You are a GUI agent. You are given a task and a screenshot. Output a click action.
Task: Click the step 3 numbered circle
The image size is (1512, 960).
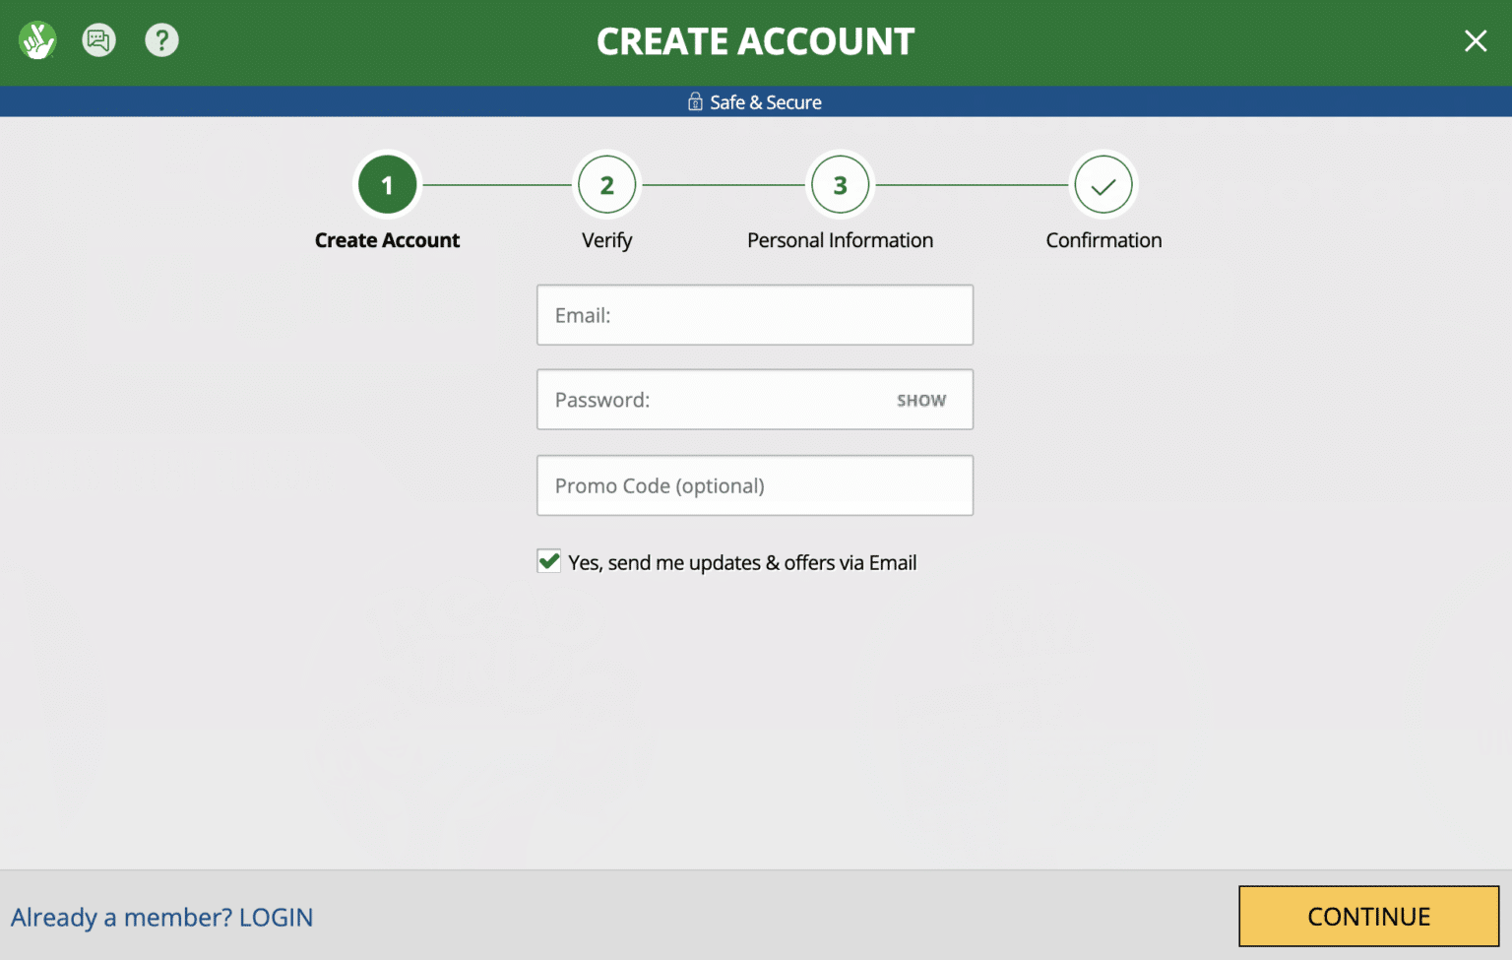[840, 185]
